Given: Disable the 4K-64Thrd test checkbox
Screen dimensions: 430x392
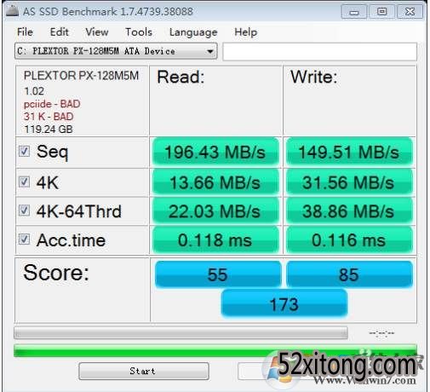Looking at the screenshot, I should (x=24, y=210).
